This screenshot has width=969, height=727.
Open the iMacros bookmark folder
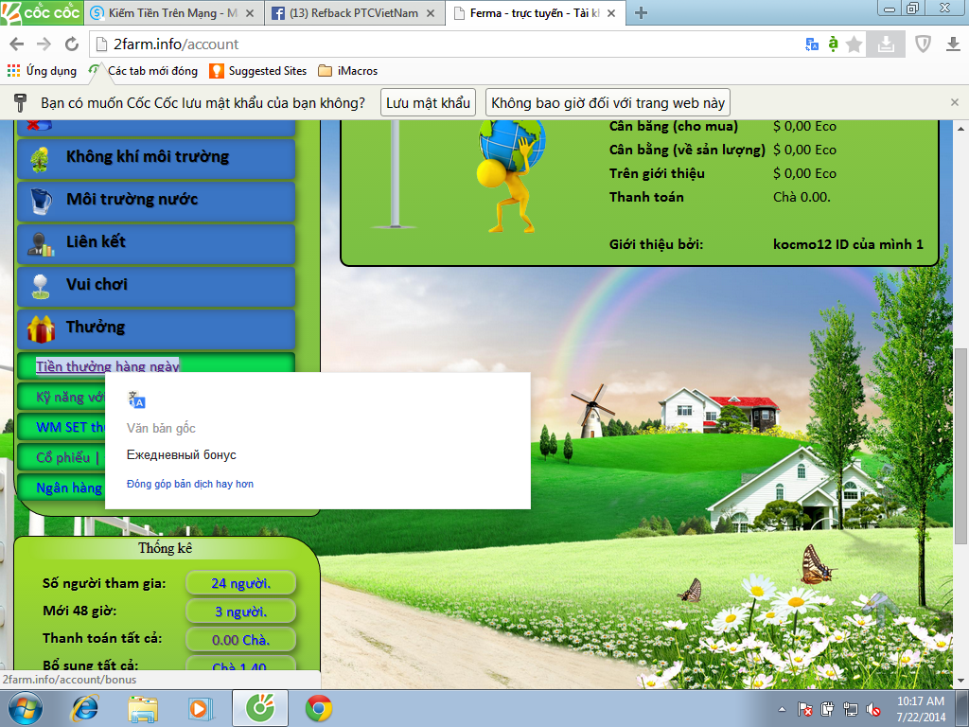tap(347, 70)
